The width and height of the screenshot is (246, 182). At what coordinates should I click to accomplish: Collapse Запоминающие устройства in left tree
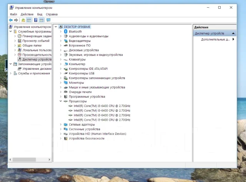10,64
